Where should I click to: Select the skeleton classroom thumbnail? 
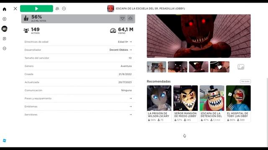156,67
